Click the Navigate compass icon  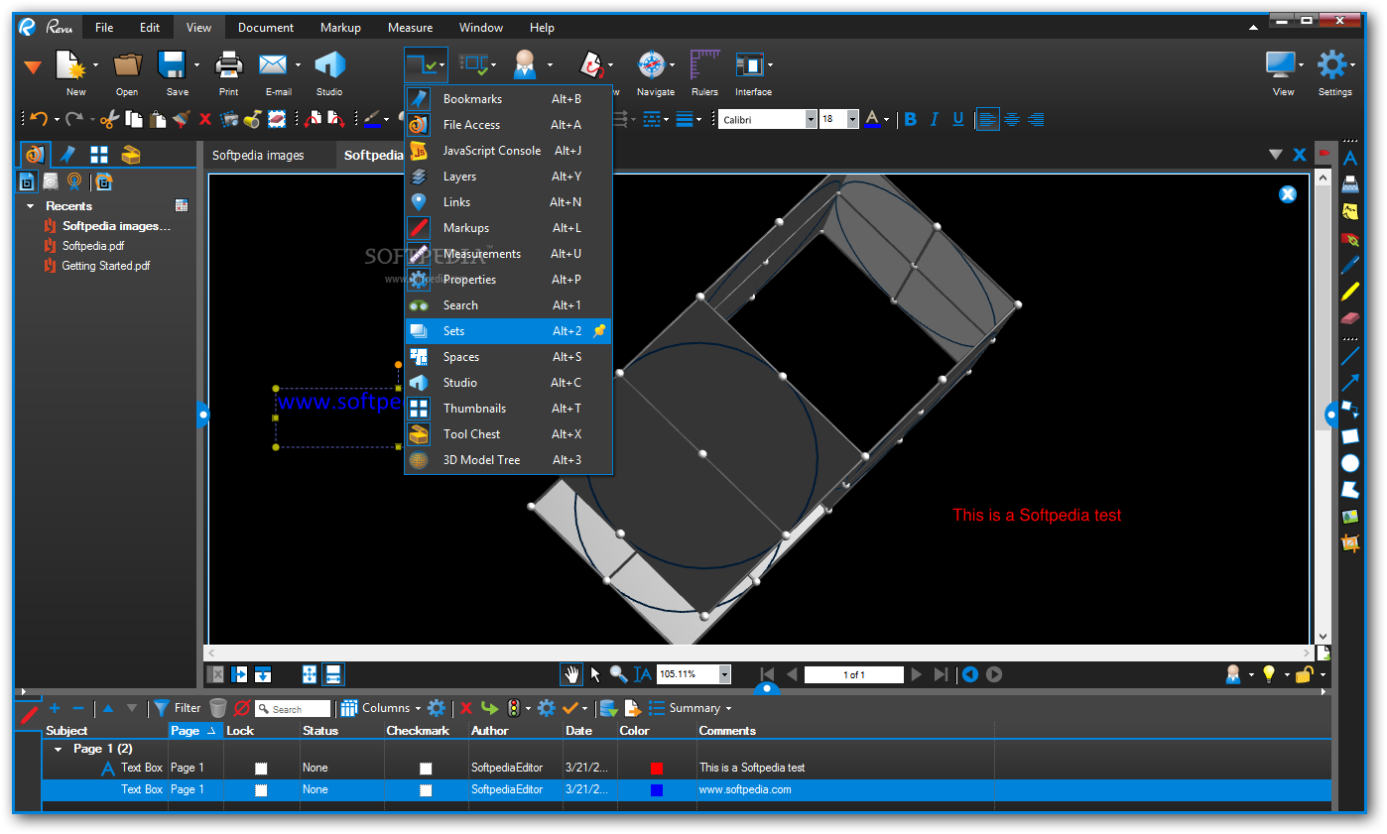click(651, 65)
